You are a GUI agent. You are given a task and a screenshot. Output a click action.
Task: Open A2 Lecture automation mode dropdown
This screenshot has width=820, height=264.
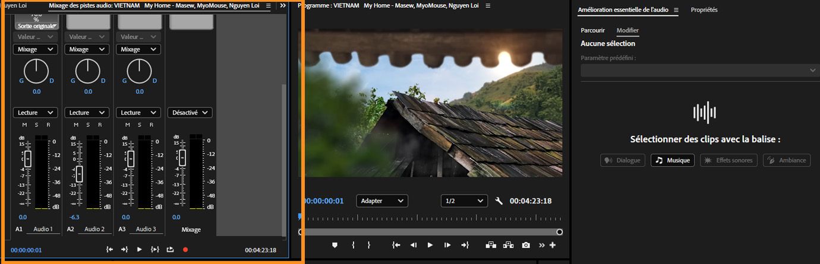87,112
